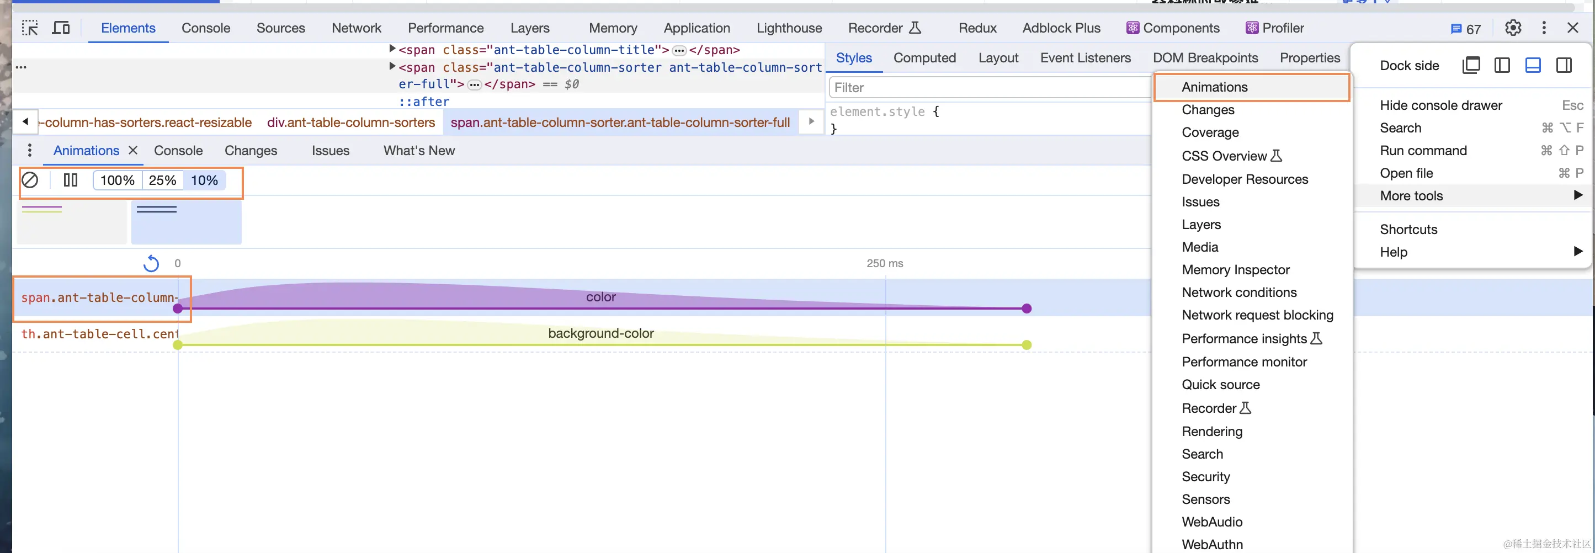Dock DevTools to the right
Viewport: 1595px width, 553px height.
1564,65
